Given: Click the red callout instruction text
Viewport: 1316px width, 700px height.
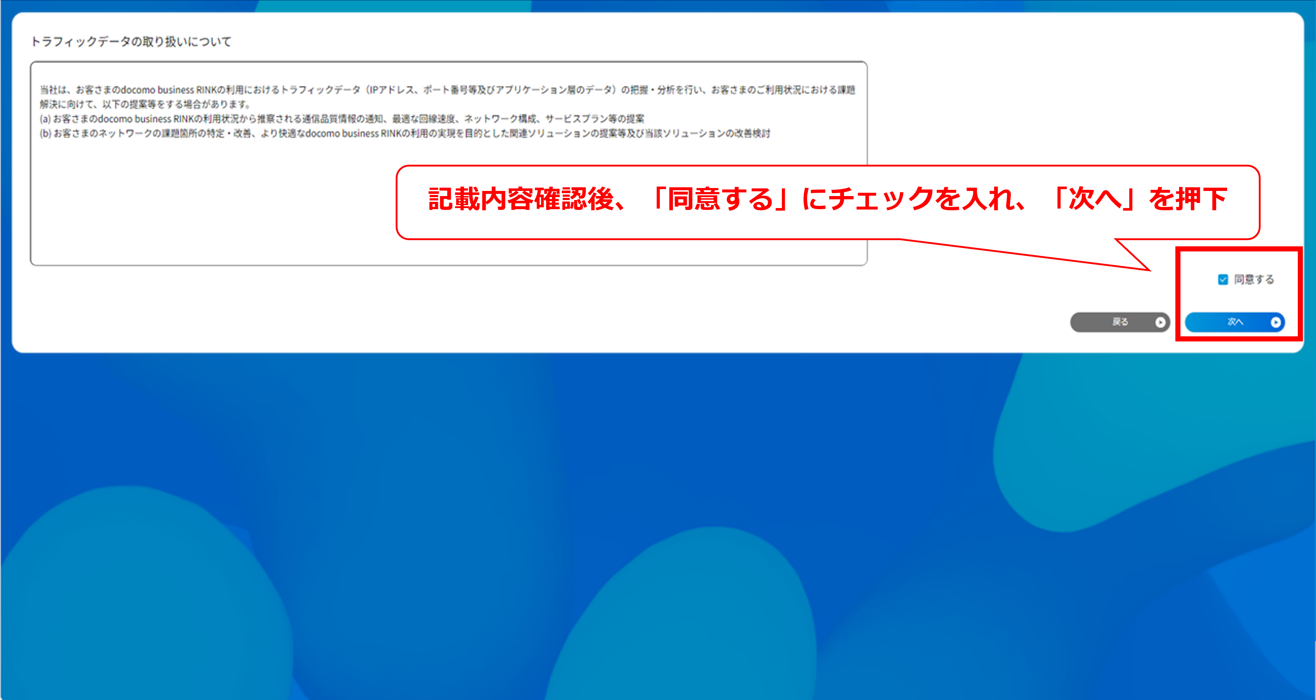Looking at the screenshot, I should pos(828,199).
